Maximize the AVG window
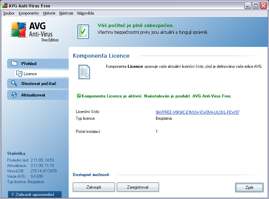 (255, 6)
